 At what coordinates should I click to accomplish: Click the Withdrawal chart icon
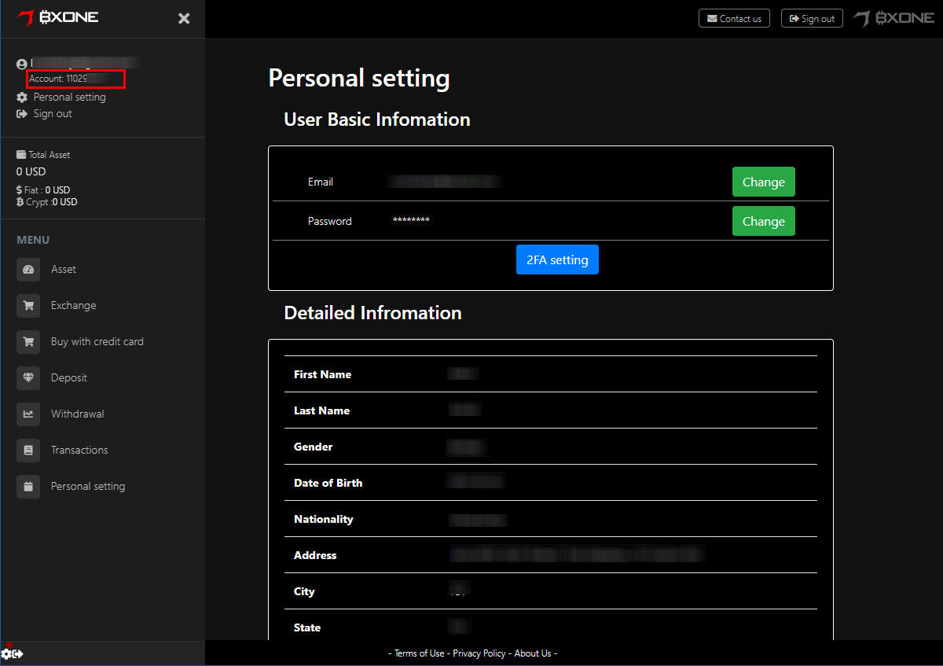click(28, 414)
